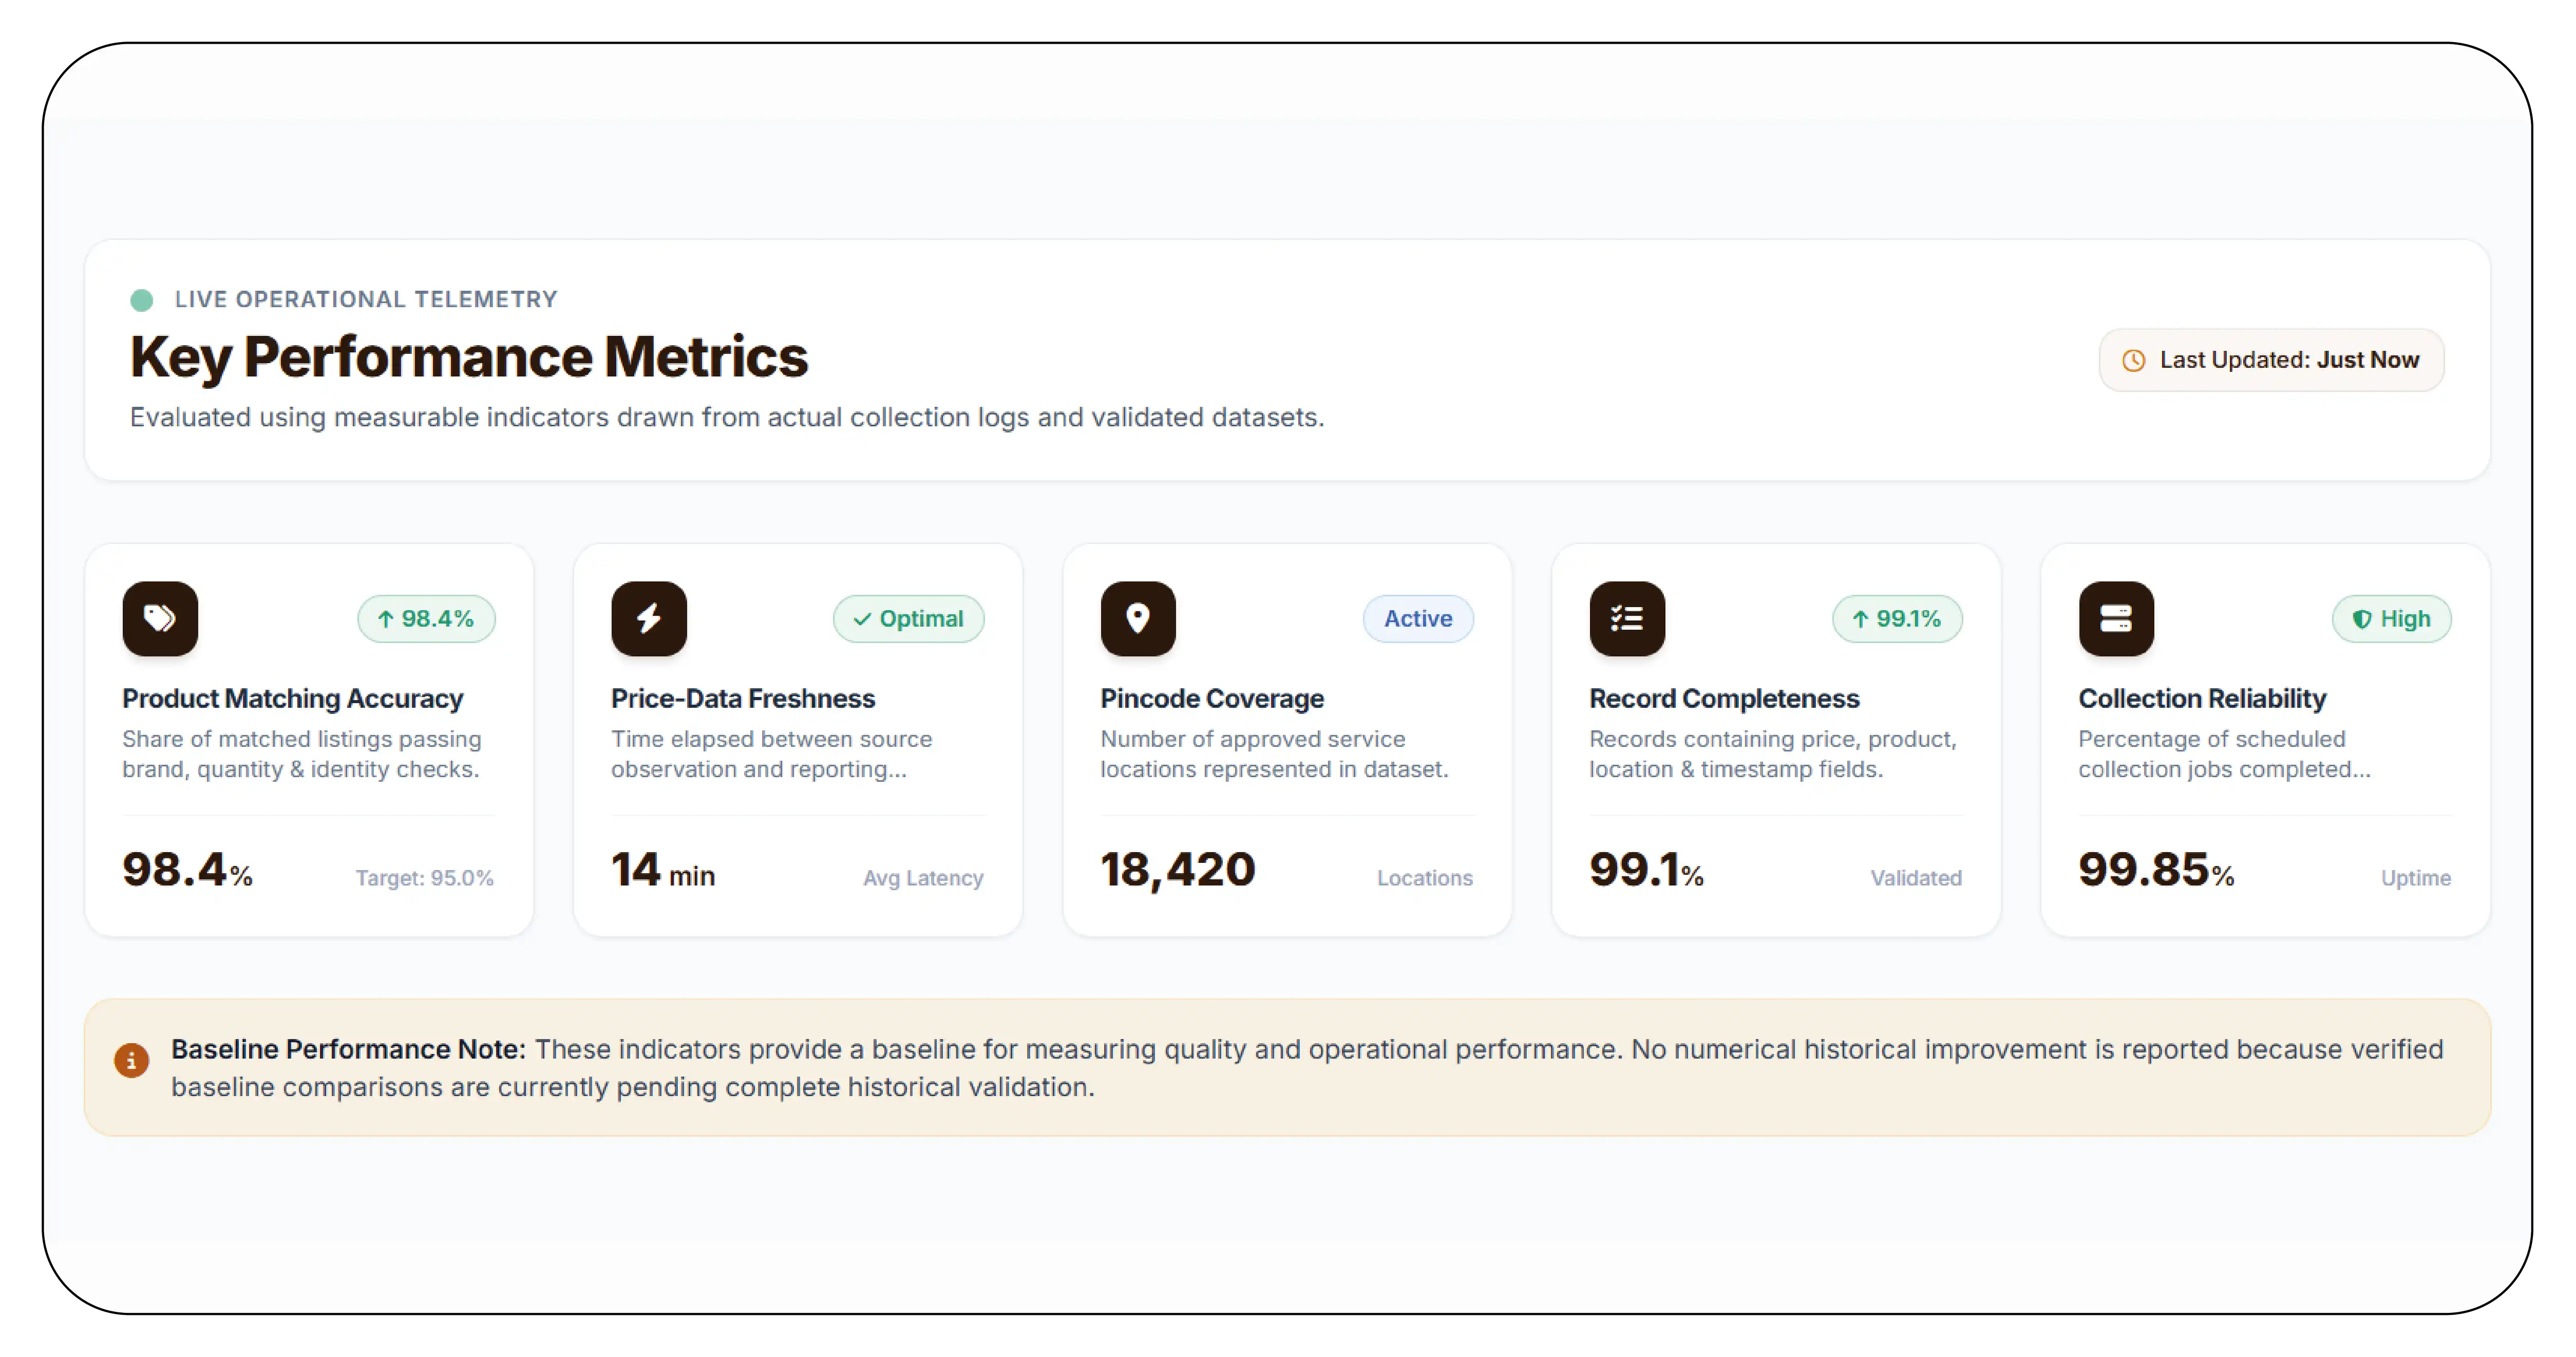Click the 'Evaluated using measurable indicators' subtitle

[x=727, y=417]
